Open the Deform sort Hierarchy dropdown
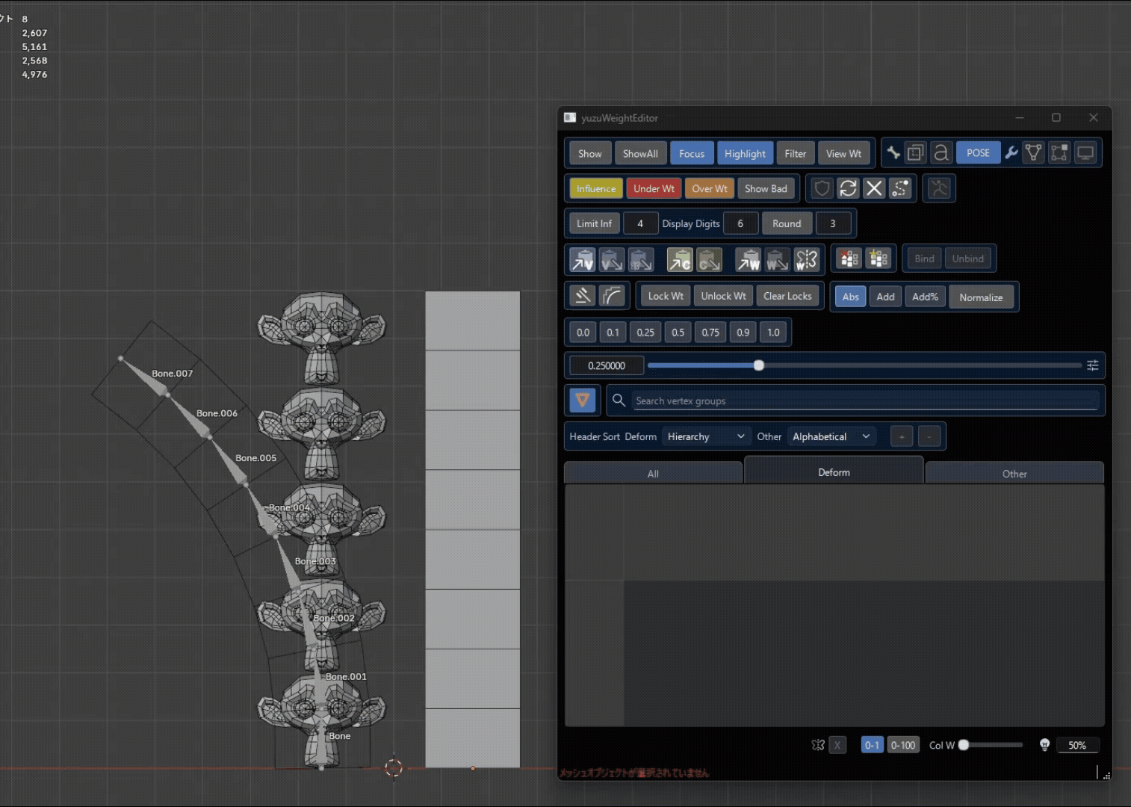This screenshot has width=1131, height=807. [x=705, y=436]
